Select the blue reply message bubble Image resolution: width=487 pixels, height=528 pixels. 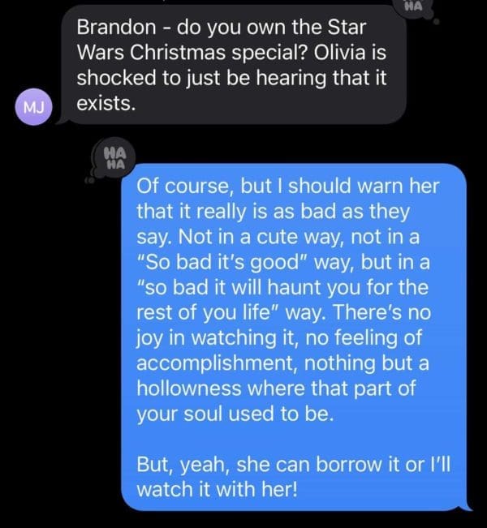point(295,337)
